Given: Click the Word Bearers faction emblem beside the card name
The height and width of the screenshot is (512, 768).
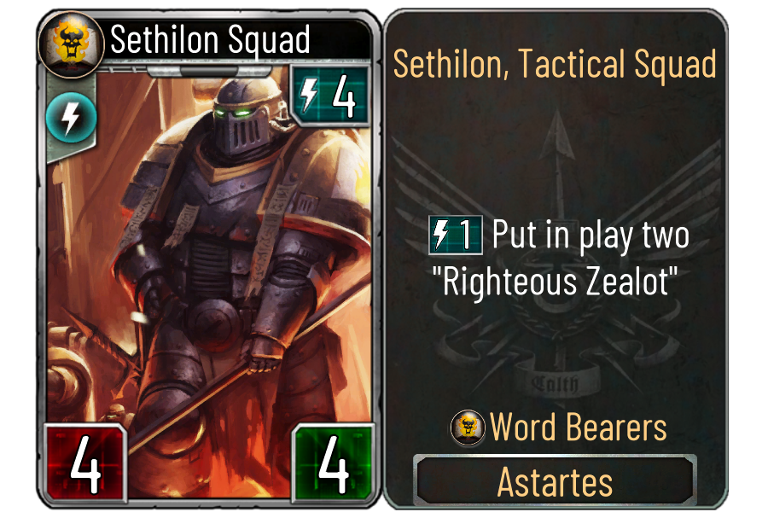Looking at the screenshot, I should (x=72, y=44).
